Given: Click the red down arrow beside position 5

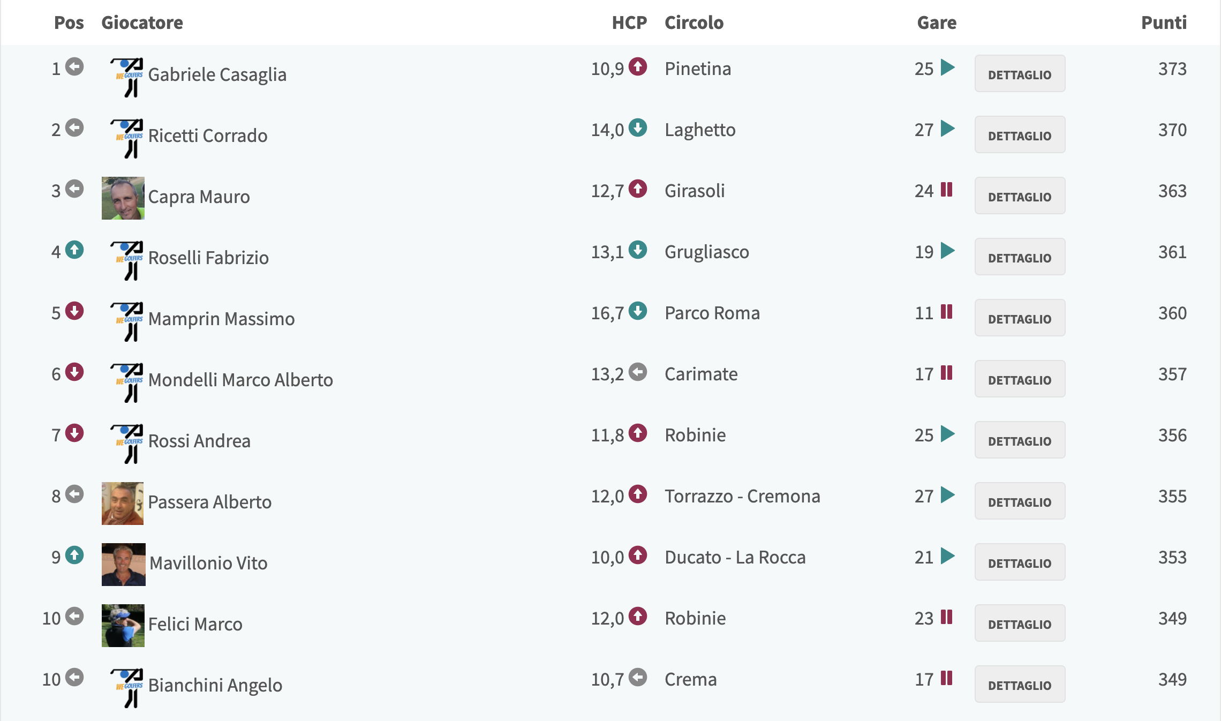Looking at the screenshot, I should coord(74,311).
